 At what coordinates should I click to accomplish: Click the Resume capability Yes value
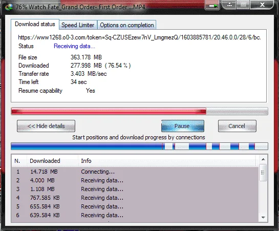(x=91, y=91)
